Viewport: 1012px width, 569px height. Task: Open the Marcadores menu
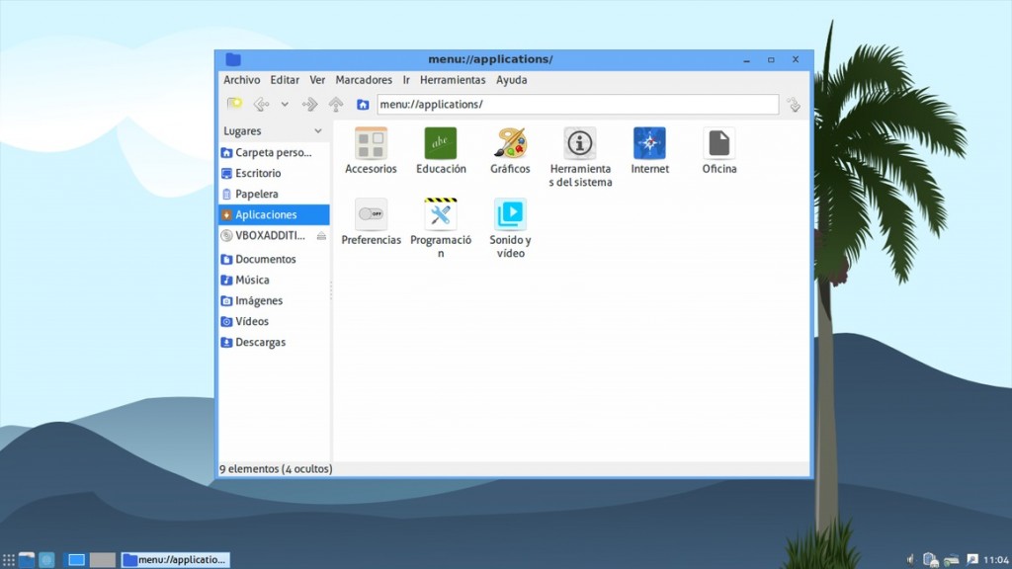click(x=363, y=80)
